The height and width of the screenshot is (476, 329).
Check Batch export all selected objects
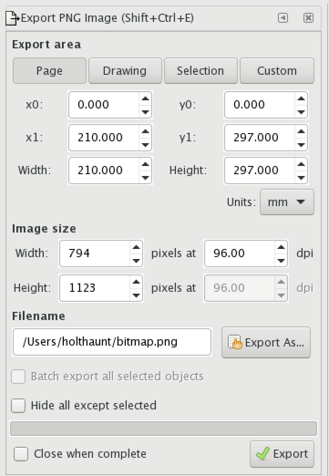[x=18, y=377]
